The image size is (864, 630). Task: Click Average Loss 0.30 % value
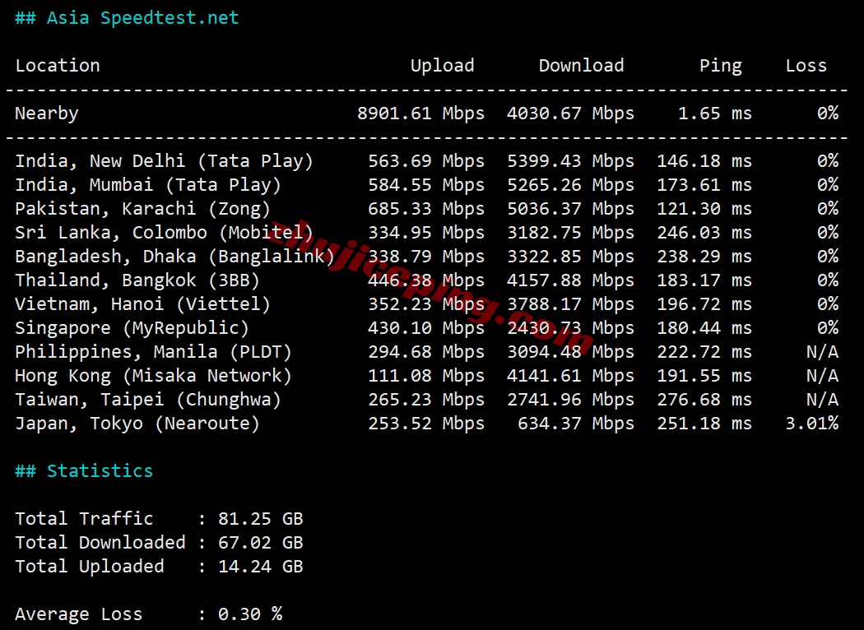point(249,614)
